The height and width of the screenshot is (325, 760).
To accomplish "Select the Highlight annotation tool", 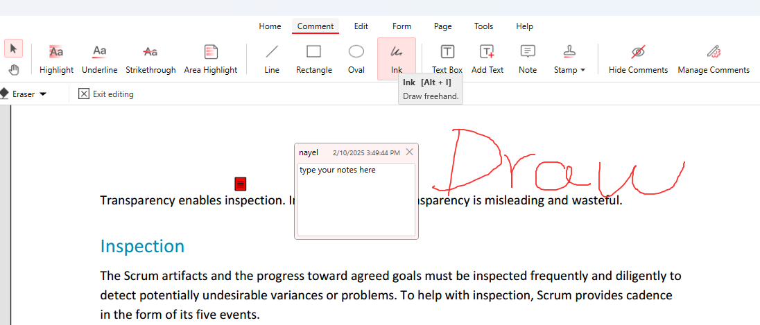I will tap(56, 59).
